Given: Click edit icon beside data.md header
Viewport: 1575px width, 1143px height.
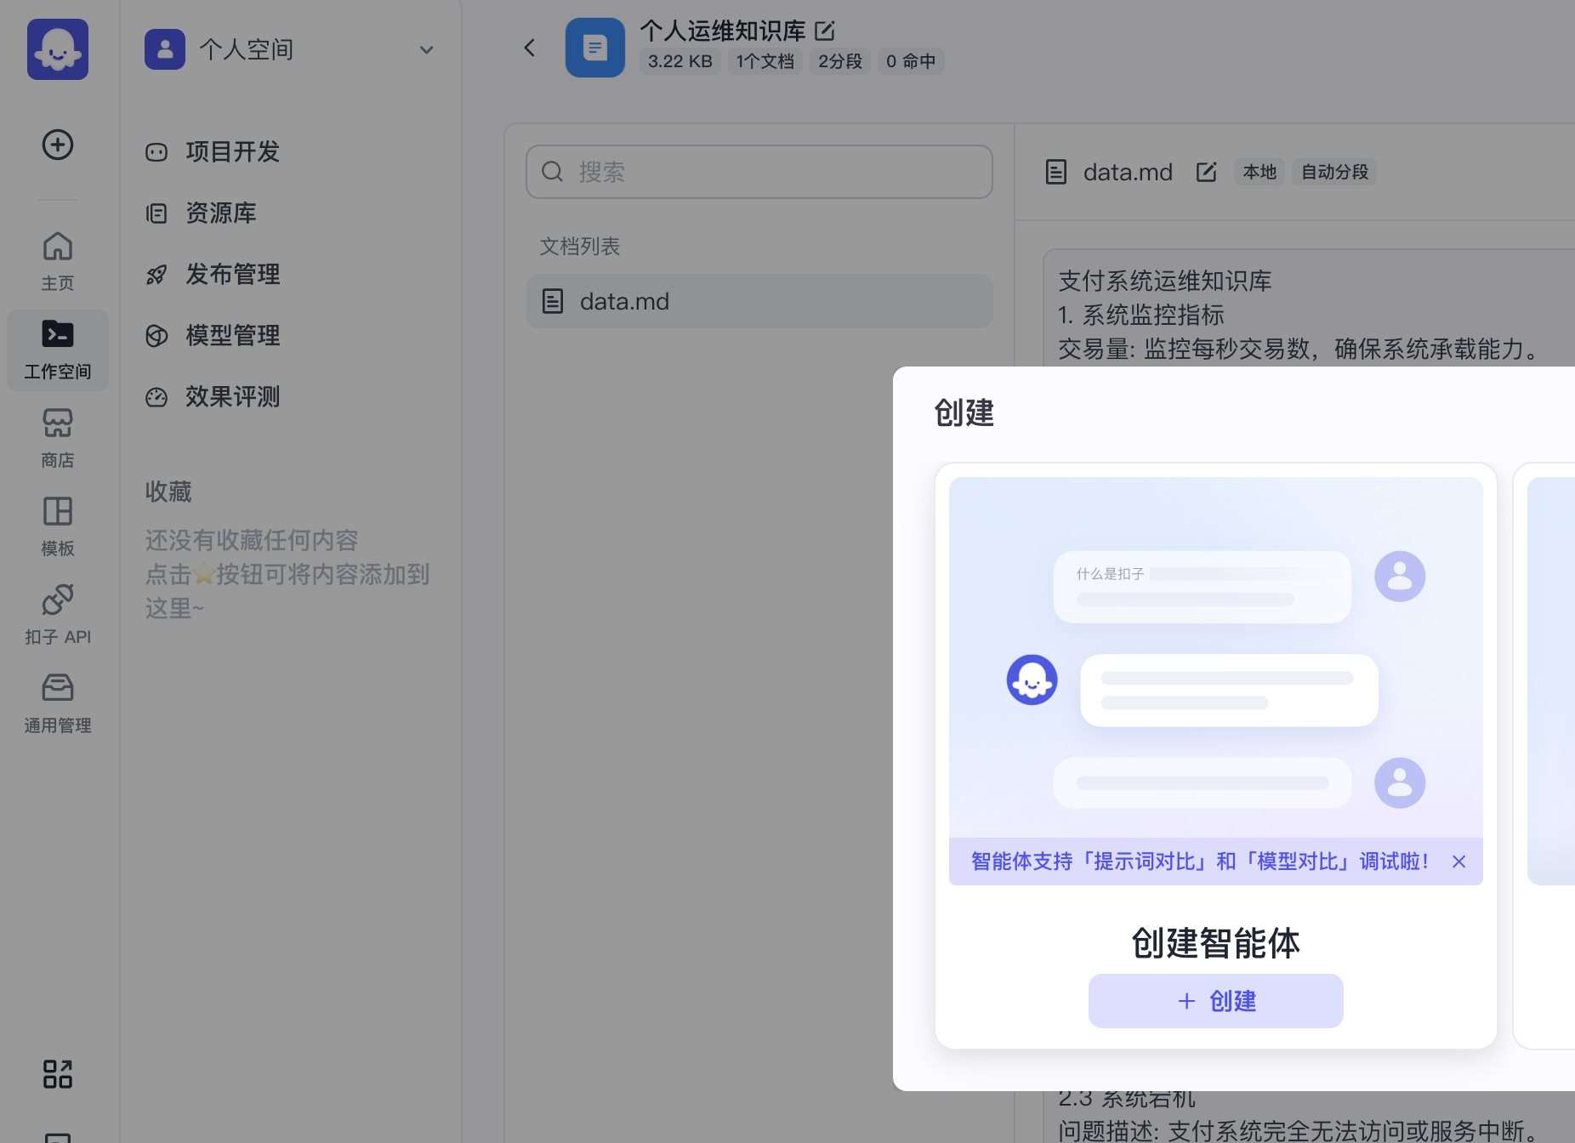Looking at the screenshot, I should pyautogui.click(x=1206, y=172).
